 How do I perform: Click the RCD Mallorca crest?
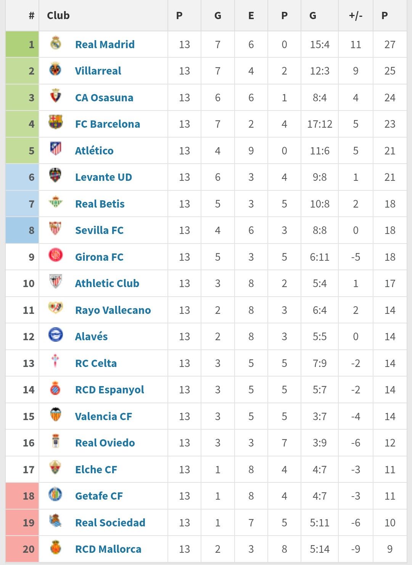click(x=56, y=547)
